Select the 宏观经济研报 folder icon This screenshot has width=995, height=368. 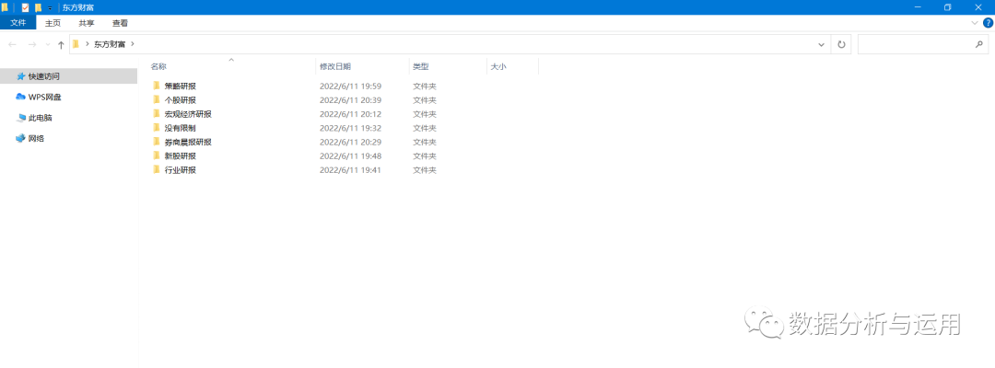click(156, 113)
